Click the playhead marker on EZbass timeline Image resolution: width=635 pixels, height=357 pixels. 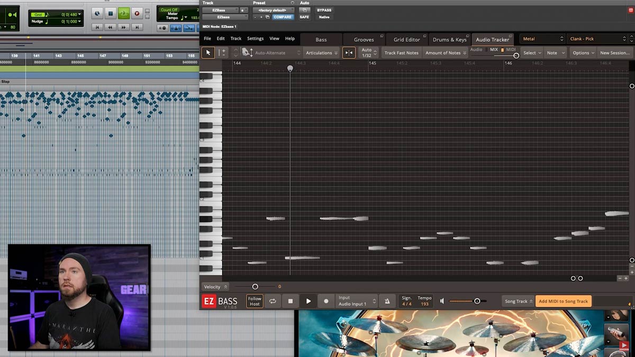[x=290, y=69]
